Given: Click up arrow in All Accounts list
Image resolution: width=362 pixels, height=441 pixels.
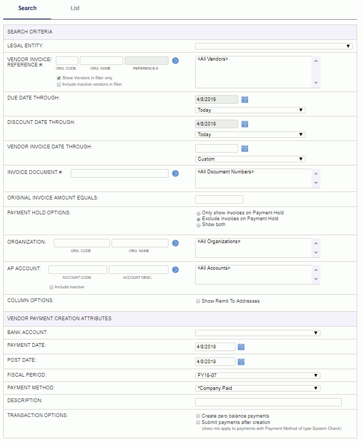Looking at the screenshot, I should (x=316, y=270).
